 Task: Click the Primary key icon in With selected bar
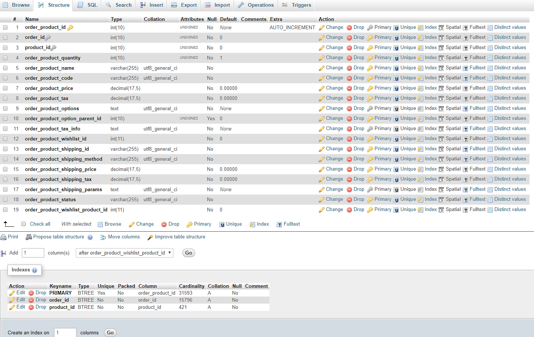coord(190,225)
